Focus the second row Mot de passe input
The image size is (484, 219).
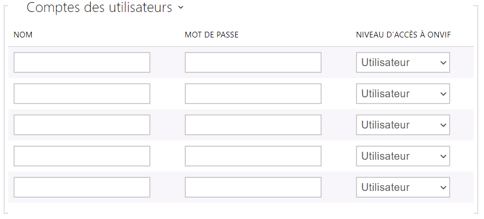[253, 94]
